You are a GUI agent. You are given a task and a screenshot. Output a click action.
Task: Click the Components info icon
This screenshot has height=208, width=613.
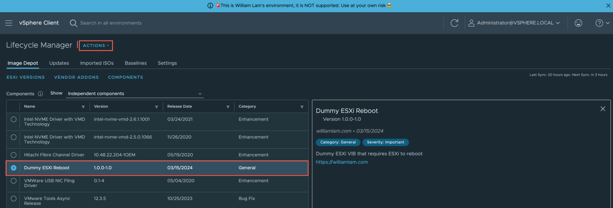pos(40,94)
